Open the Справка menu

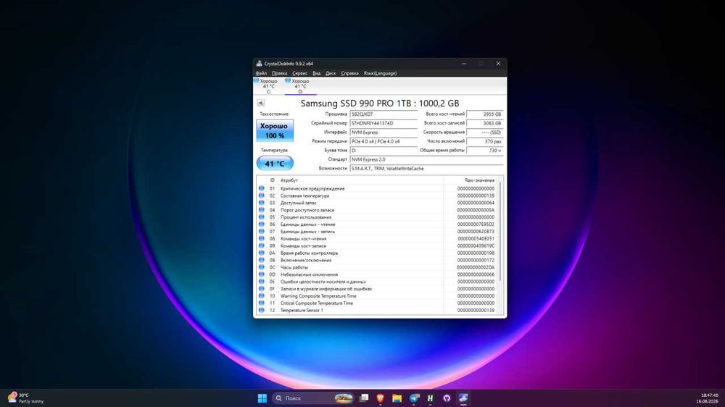point(349,73)
